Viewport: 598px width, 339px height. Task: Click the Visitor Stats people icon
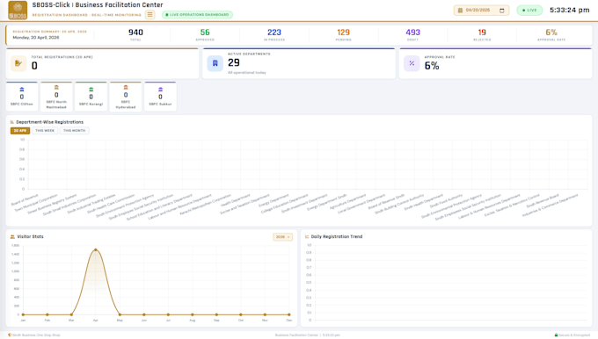click(x=12, y=236)
